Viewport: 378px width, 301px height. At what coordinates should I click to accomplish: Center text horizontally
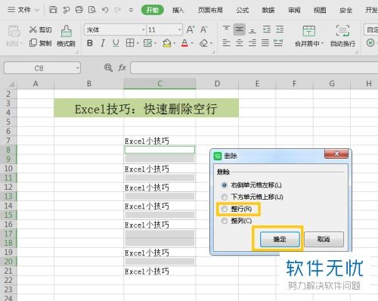tap(239, 43)
